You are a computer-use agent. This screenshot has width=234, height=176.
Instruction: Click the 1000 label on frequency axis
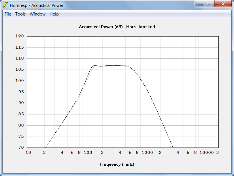click(x=147, y=153)
